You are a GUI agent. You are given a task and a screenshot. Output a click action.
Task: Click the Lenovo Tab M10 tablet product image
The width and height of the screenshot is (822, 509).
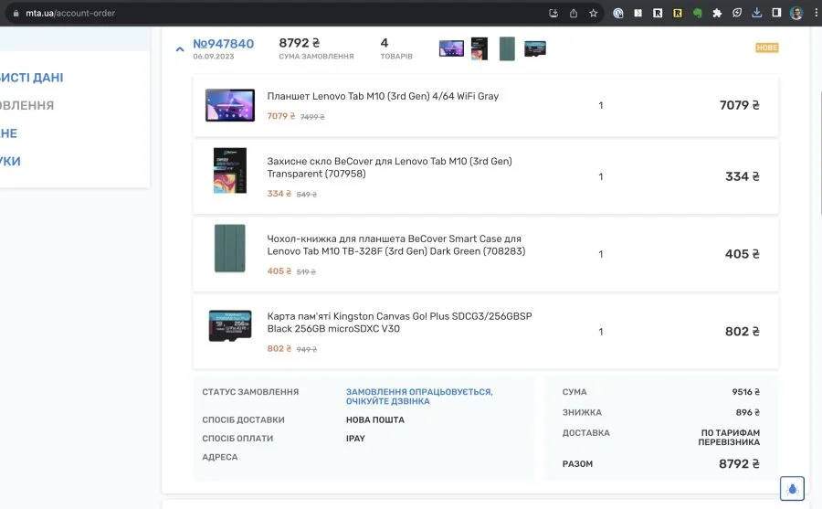coord(229,105)
